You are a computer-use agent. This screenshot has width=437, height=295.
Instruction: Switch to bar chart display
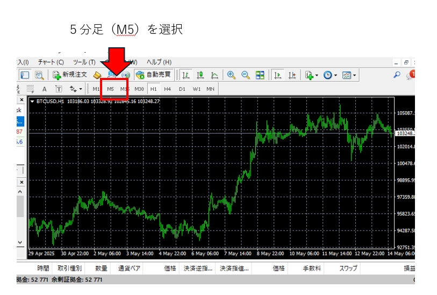[185, 75]
